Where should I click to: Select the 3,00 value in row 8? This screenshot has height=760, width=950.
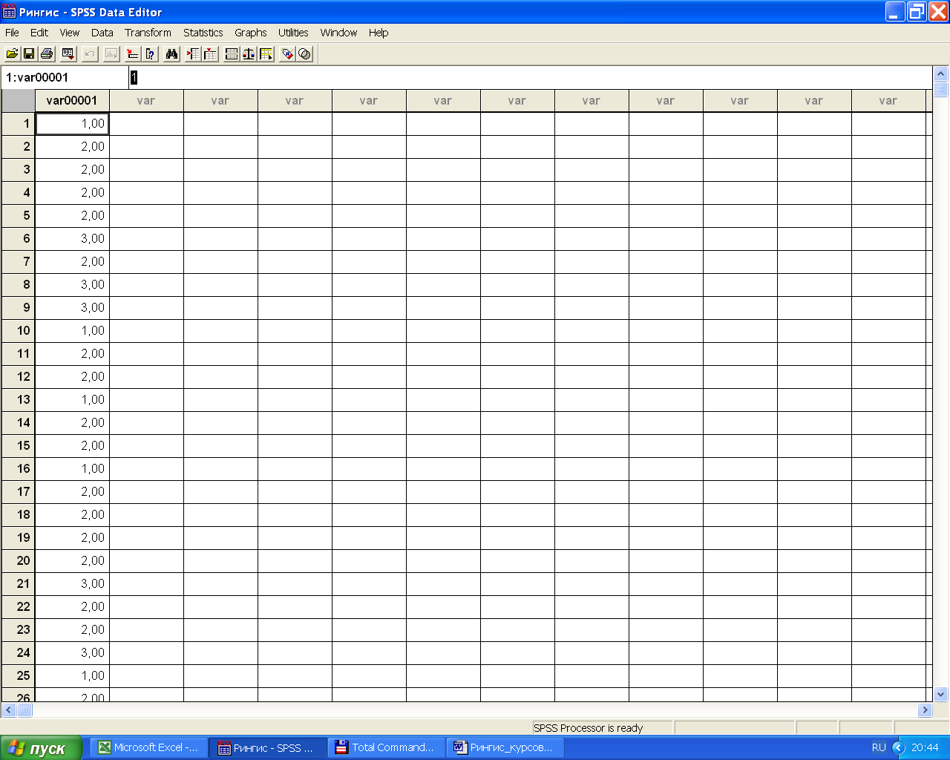pyautogui.click(x=73, y=285)
